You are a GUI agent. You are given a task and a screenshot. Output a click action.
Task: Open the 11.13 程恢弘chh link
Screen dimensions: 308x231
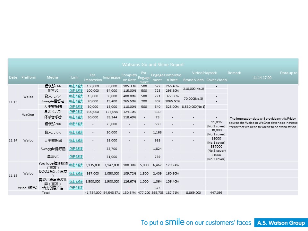(75, 86)
